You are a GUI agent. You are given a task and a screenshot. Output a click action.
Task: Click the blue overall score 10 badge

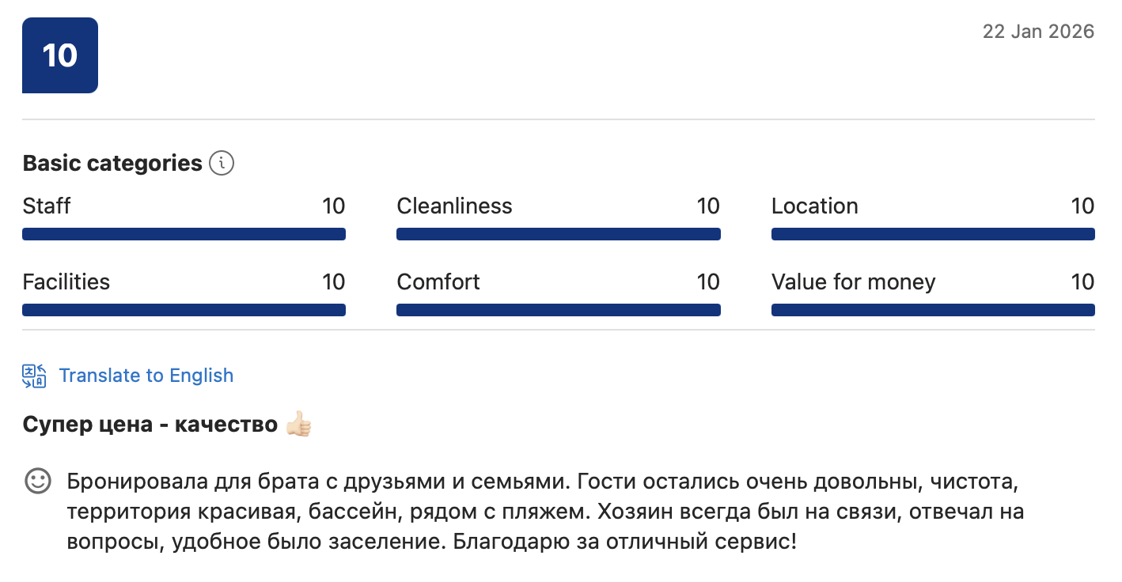[x=60, y=55]
